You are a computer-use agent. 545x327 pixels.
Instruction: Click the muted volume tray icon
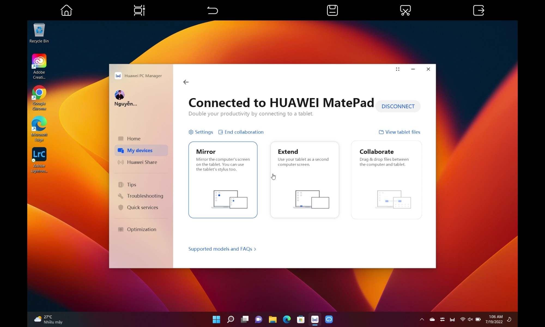point(470,319)
